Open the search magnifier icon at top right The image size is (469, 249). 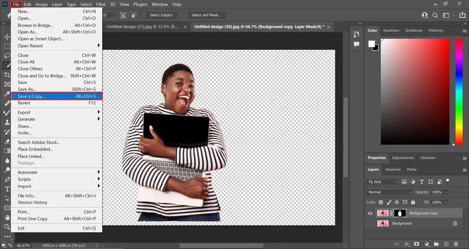coord(435,15)
